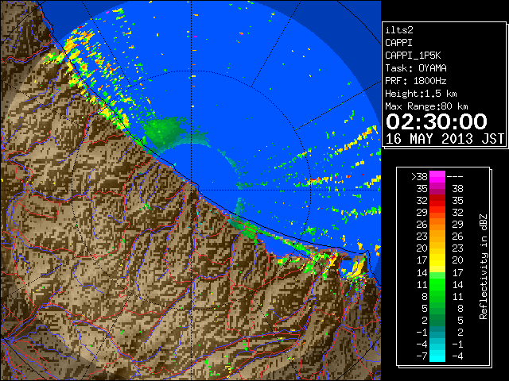Pick the magenta >38 dBZ legend swatch

(x=437, y=177)
